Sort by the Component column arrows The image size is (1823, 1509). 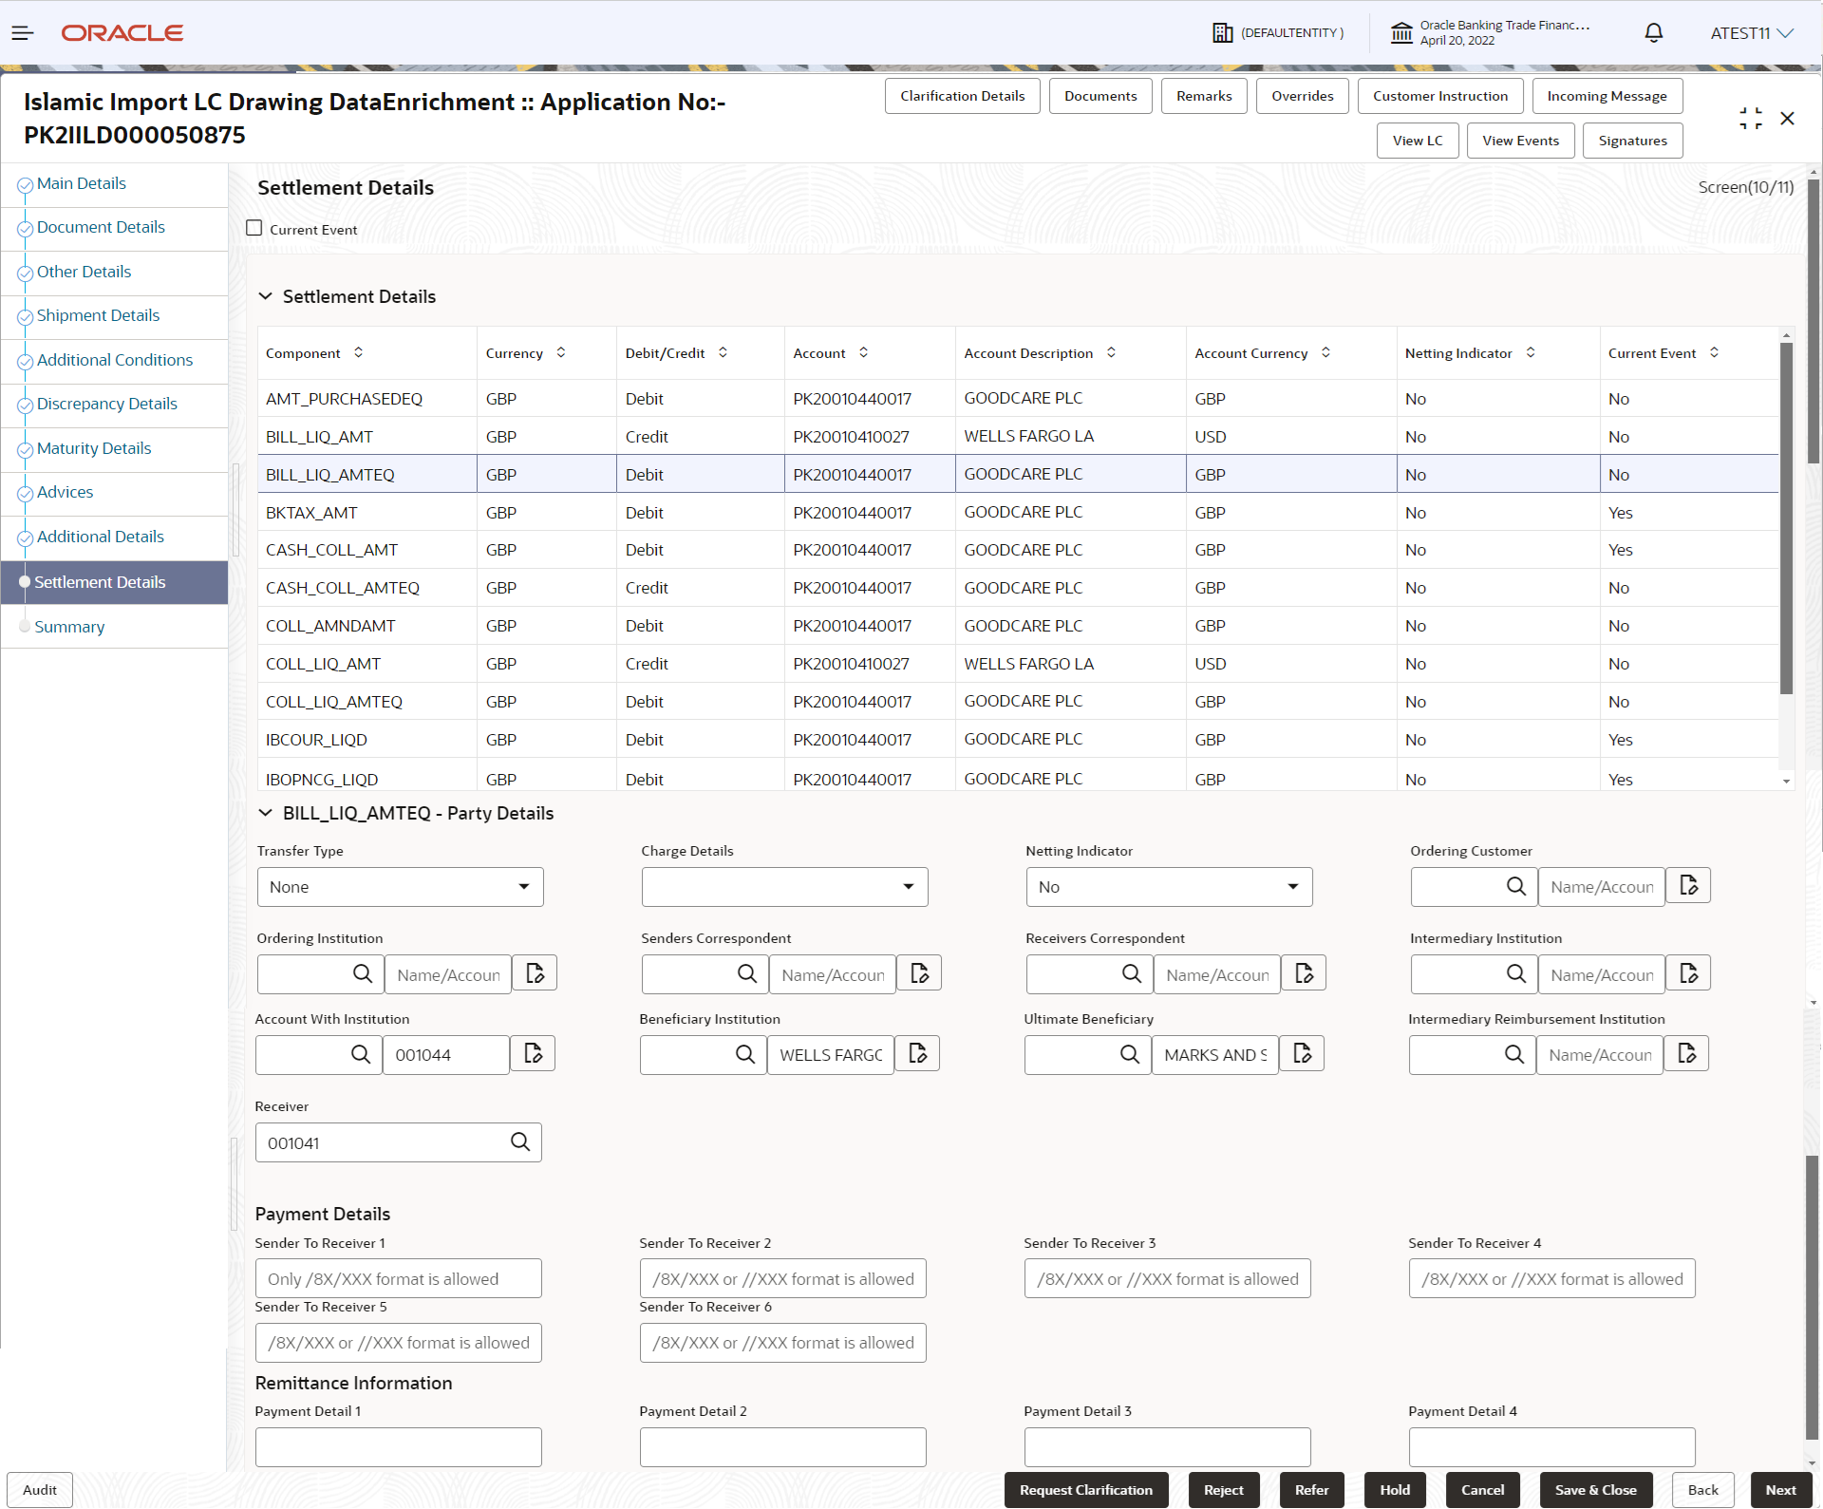click(x=358, y=352)
